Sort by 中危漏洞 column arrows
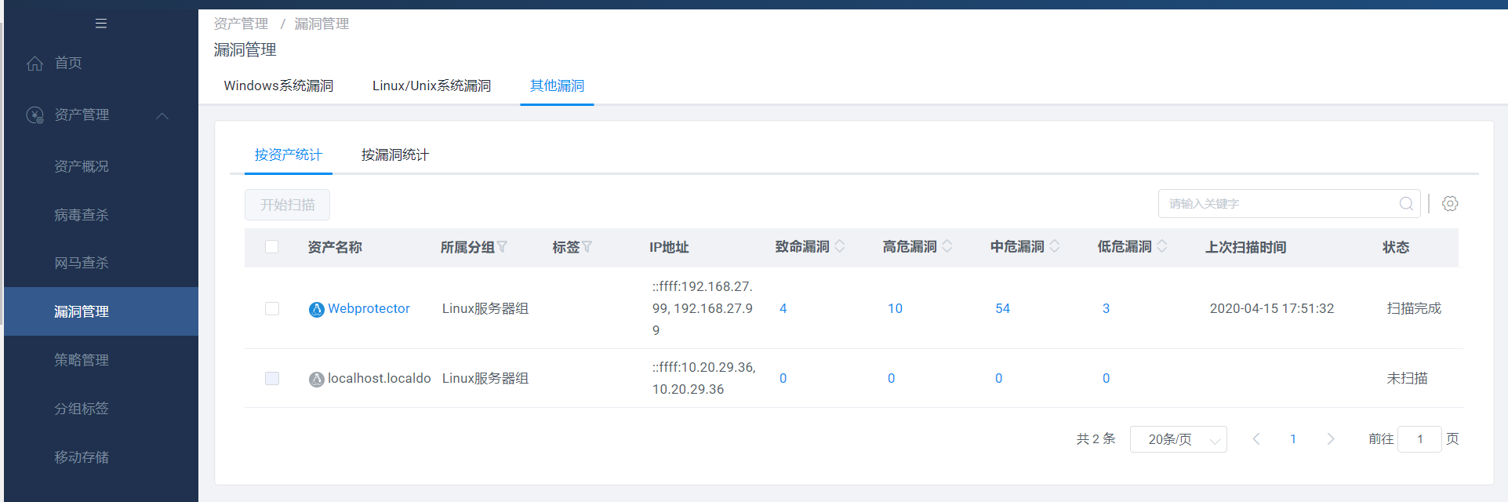The width and height of the screenshot is (1508, 502). 1055,246
